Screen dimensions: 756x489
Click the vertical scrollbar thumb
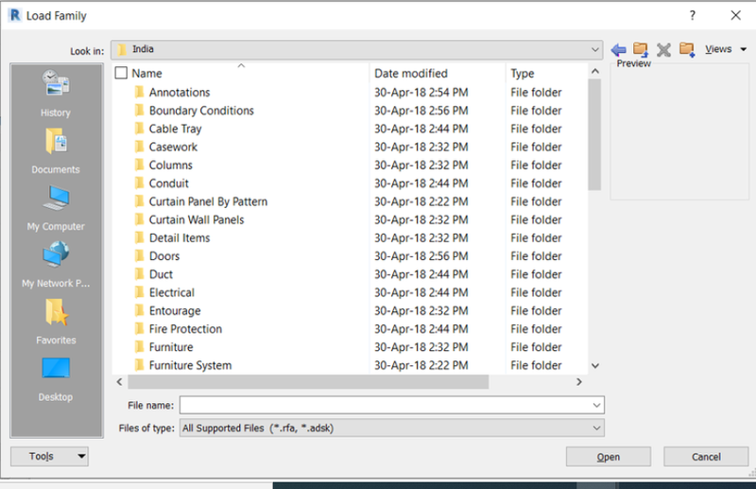coord(594,134)
